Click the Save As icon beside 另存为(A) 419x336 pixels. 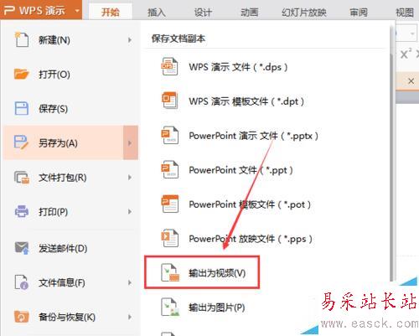click(21, 142)
